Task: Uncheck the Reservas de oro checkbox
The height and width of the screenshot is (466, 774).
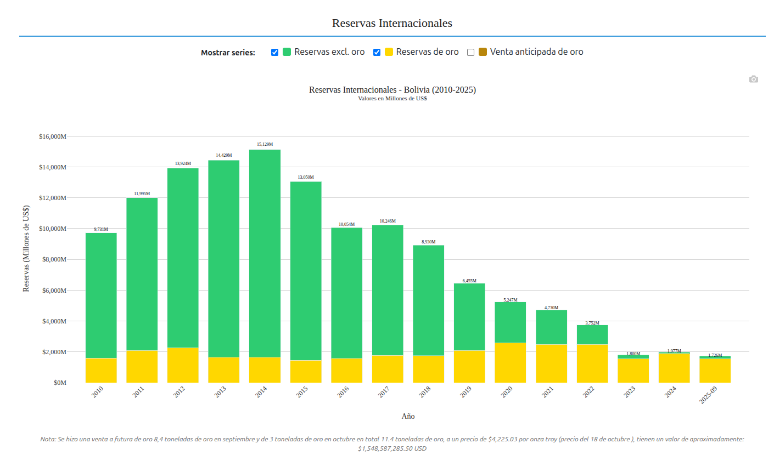Action: pyautogui.click(x=377, y=52)
